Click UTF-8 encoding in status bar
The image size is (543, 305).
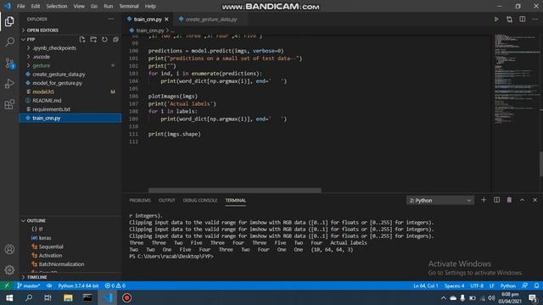477,286
